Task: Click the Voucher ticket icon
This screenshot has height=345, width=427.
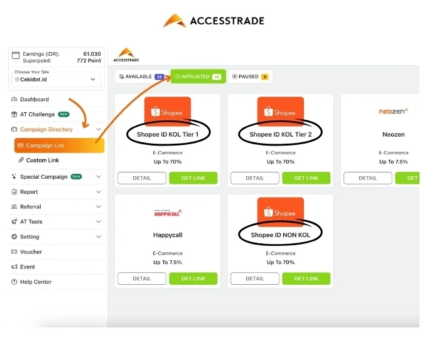Action: pyautogui.click(x=14, y=252)
